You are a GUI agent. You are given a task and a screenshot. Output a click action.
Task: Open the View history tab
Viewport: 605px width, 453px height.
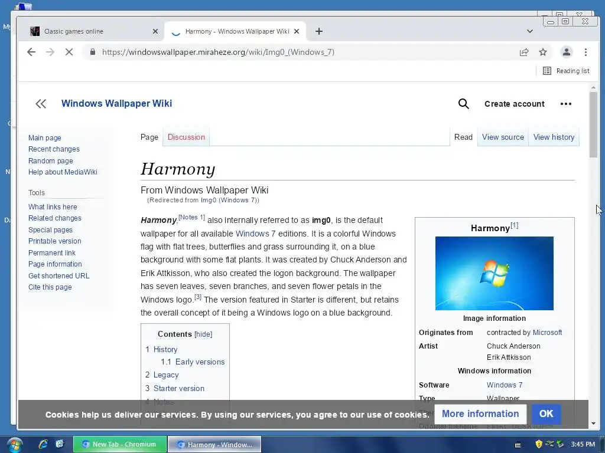point(554,137)
